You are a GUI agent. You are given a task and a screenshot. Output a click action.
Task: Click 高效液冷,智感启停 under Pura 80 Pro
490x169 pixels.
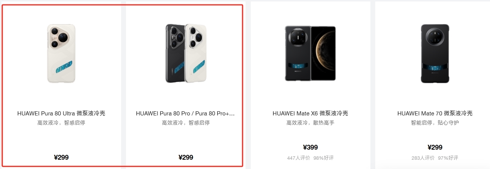(186, 122)
